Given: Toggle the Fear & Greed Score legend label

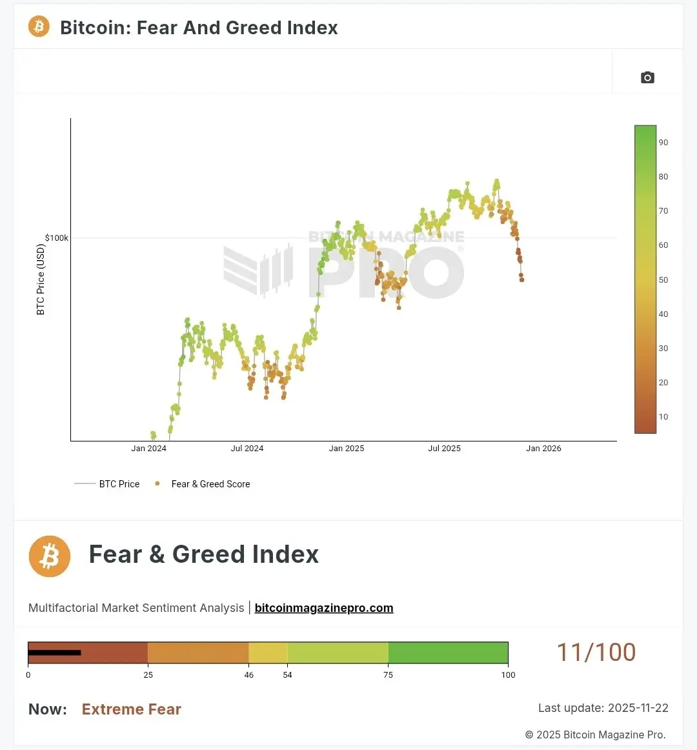Looking at the screenshot, I should pyautogui.click(x=210, y=483).
